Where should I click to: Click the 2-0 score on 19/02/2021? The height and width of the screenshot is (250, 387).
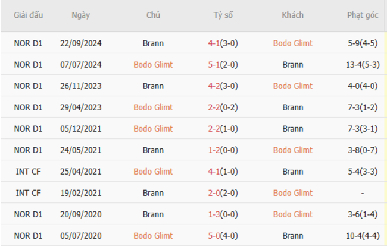(x=223, y=193)
